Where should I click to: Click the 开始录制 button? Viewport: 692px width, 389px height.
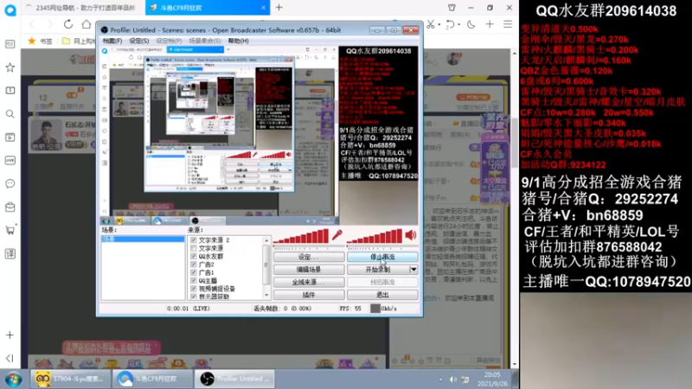click(378, 270)
